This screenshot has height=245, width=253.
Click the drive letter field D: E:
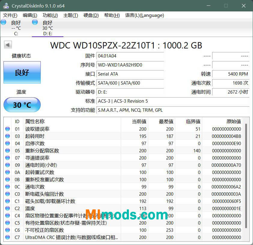(130, 92)
